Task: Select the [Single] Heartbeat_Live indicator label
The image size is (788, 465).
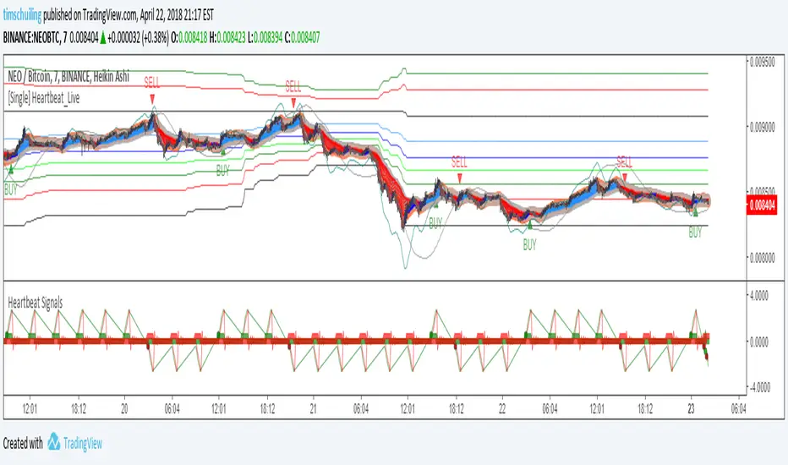Action: pyautogui.click(x=44, y=98)
